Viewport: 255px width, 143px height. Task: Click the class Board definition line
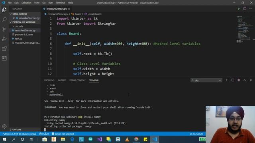(x=69, y=34)
